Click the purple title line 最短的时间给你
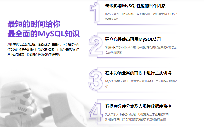Viewport: 204px width, 127px height. (34, 24)
